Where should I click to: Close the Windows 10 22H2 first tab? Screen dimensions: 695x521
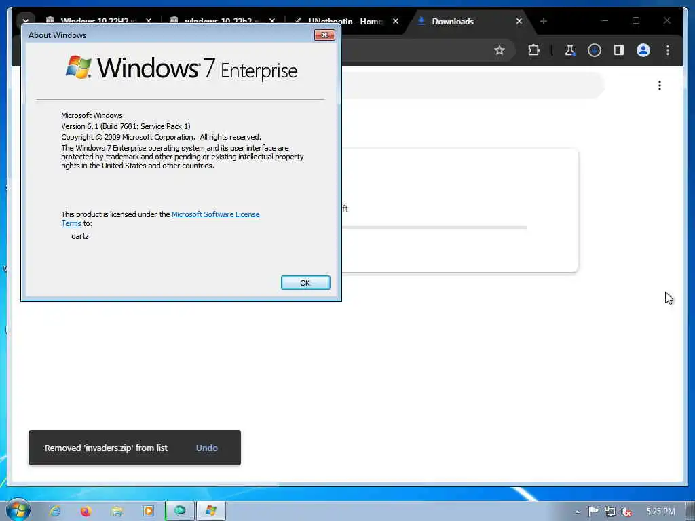[x=149, y=21]
